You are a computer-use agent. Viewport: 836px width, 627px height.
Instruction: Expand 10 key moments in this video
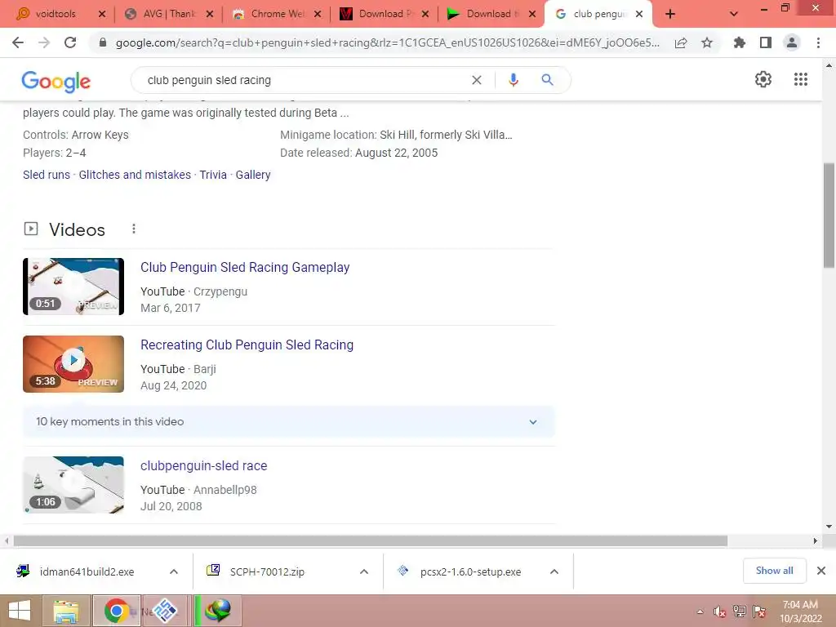click(x=289, y=422)
